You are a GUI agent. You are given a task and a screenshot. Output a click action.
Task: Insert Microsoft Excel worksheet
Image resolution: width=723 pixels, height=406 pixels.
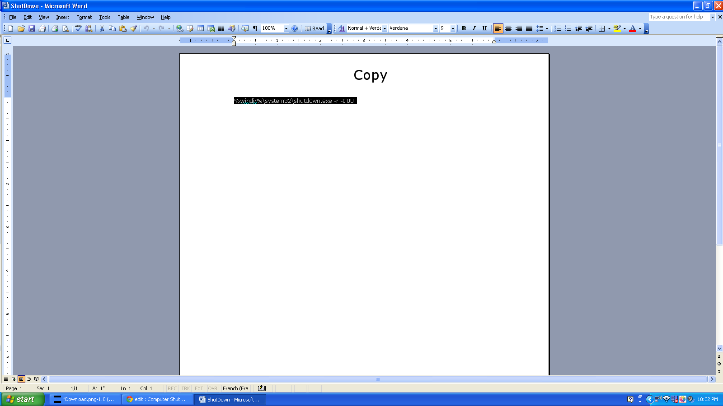point(211,28)
